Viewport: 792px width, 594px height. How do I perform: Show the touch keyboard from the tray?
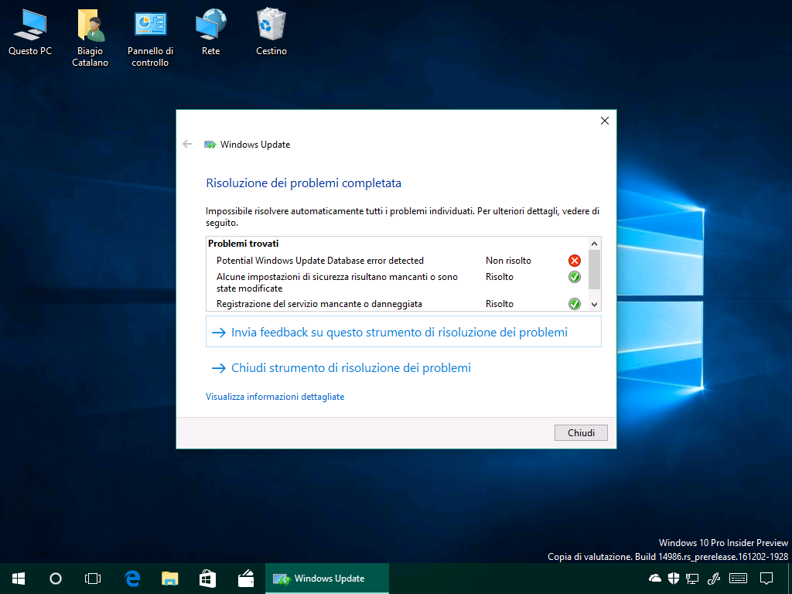pos(739,579)
